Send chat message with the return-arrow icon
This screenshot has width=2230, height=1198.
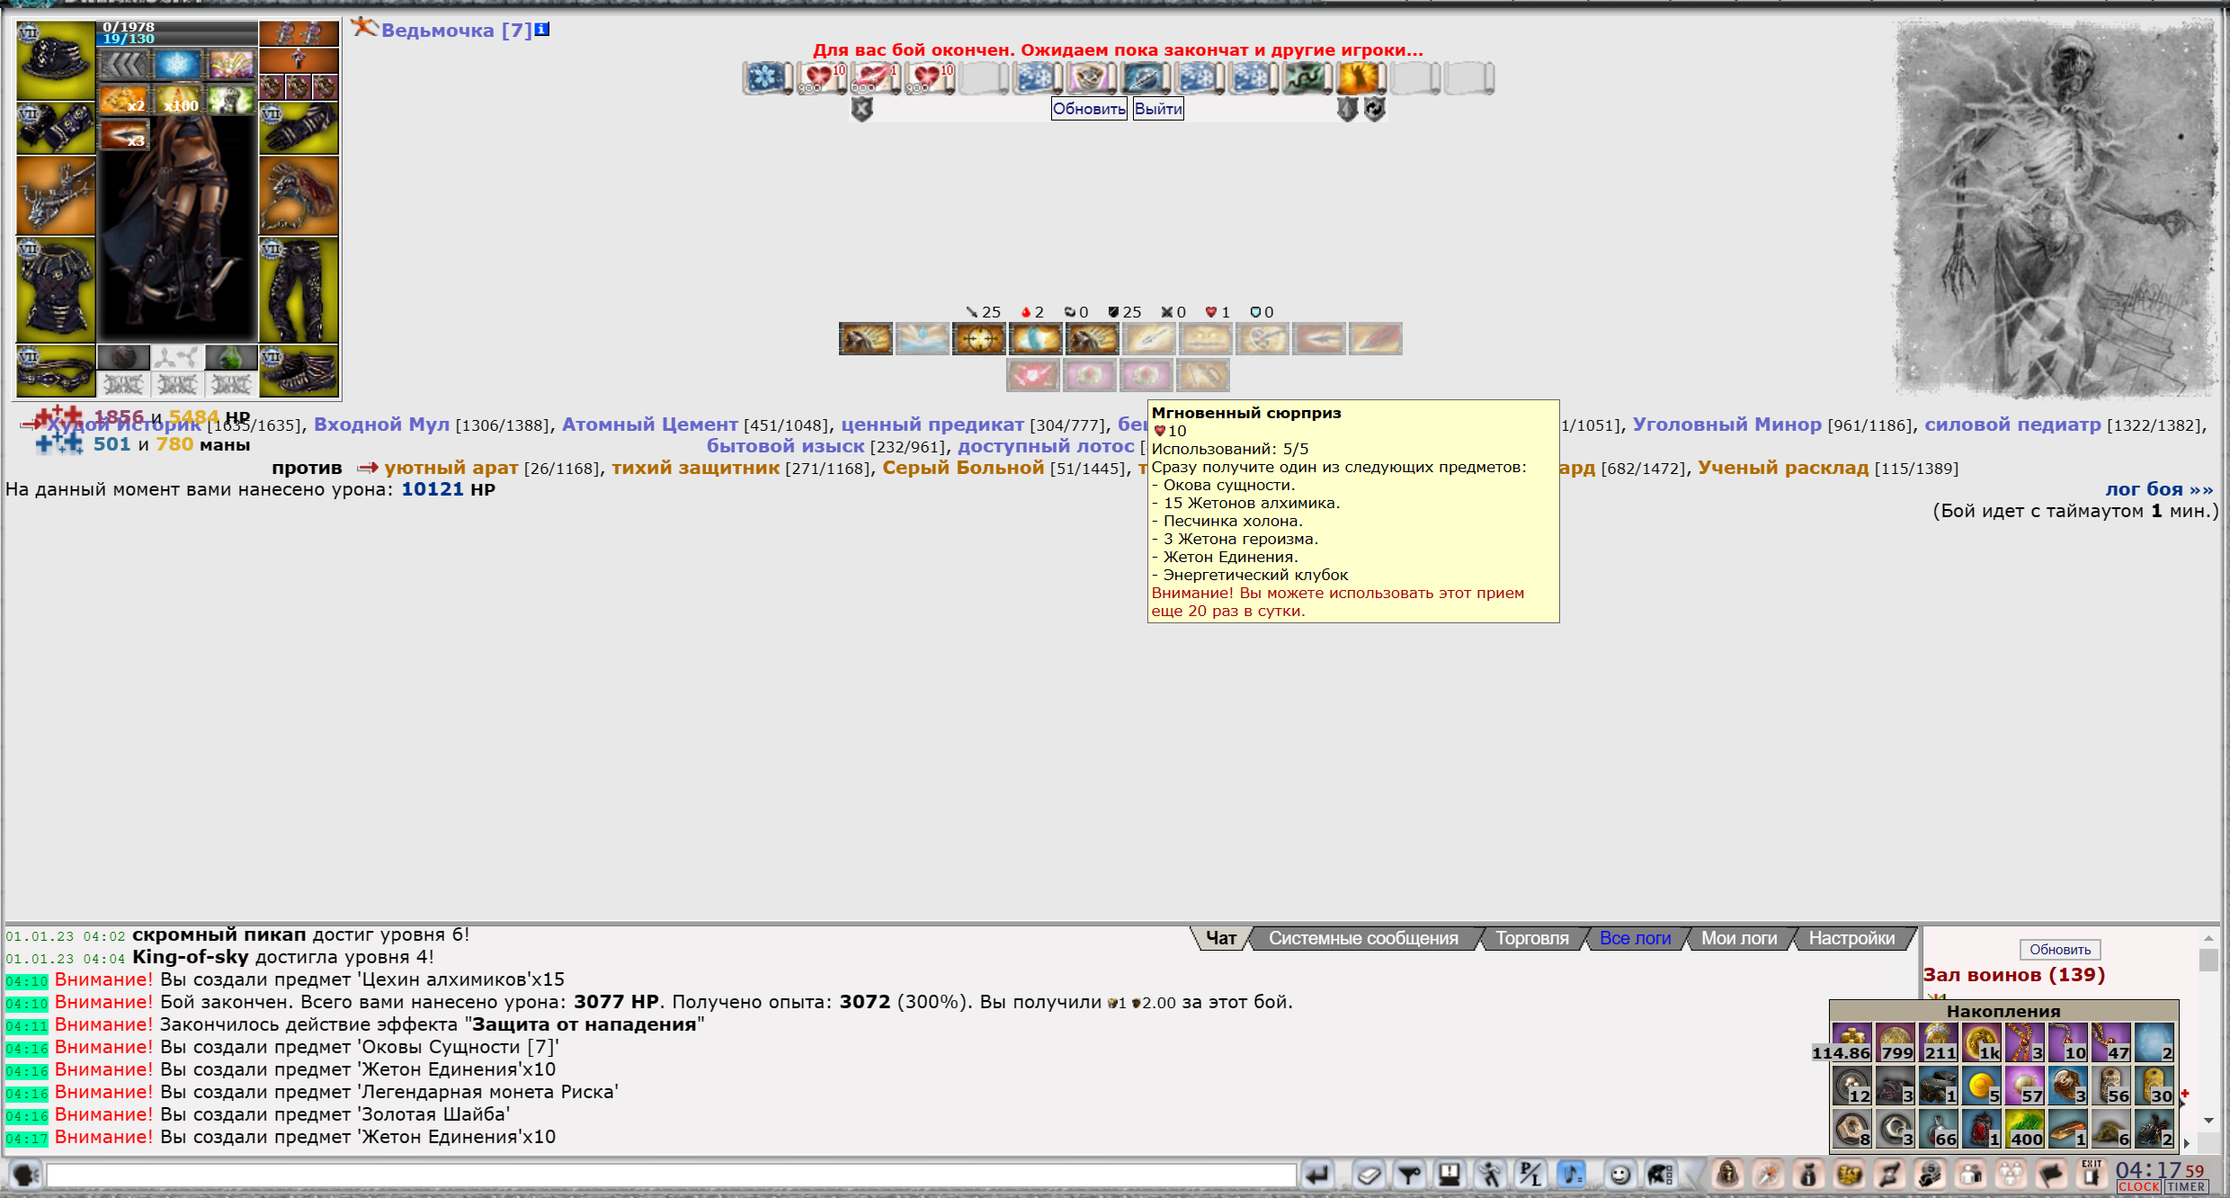(1317, 1175)
